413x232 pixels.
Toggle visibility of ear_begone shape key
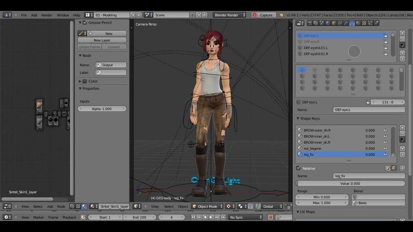(x=385, y=149)
